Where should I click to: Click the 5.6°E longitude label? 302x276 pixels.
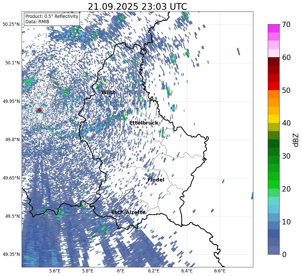coord(55,271)
